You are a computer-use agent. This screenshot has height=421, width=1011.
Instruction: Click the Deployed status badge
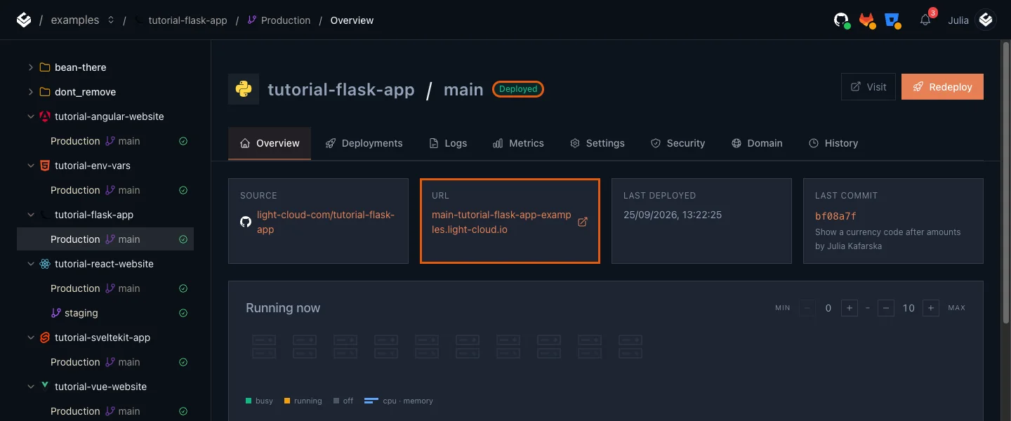518,89
